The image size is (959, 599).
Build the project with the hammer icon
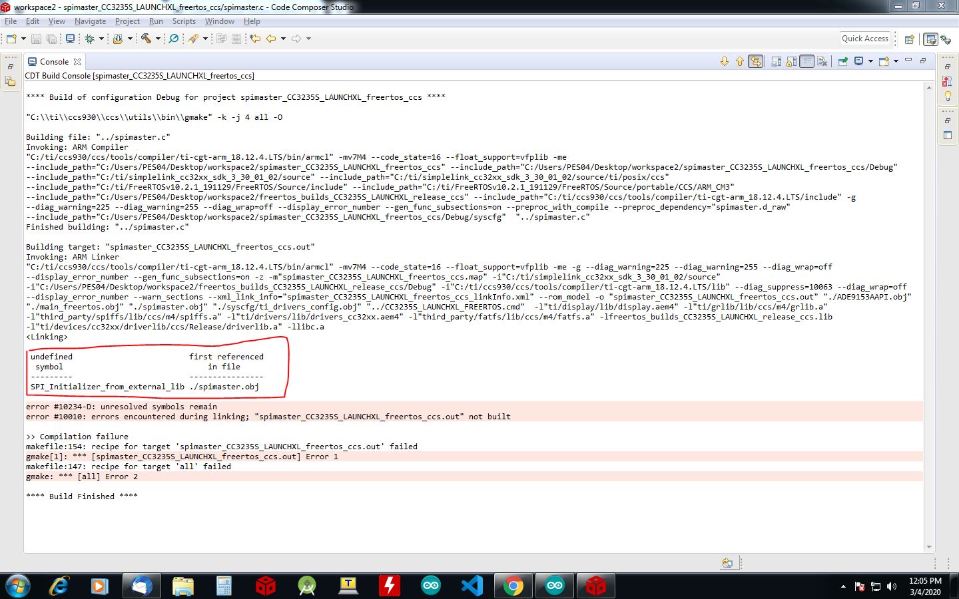click(146, 39)
